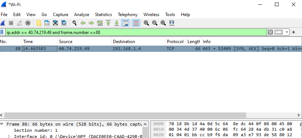Restart the current capture

pyautogui.click(x=19, y=23)
